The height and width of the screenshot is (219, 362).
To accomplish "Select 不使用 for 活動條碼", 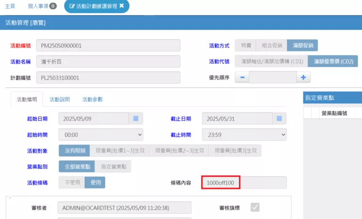I will coord(72,182).
